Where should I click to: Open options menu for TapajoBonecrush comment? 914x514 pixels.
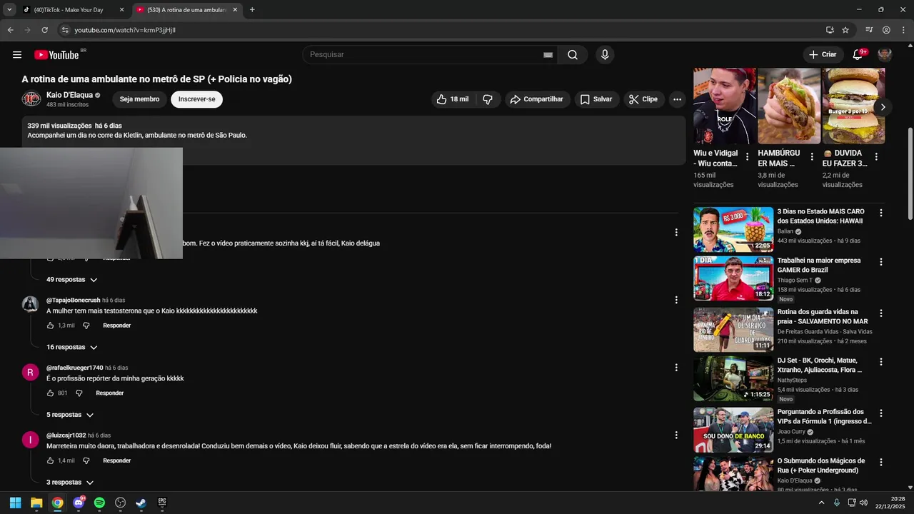pyautogui.click(x=676, y=300)
